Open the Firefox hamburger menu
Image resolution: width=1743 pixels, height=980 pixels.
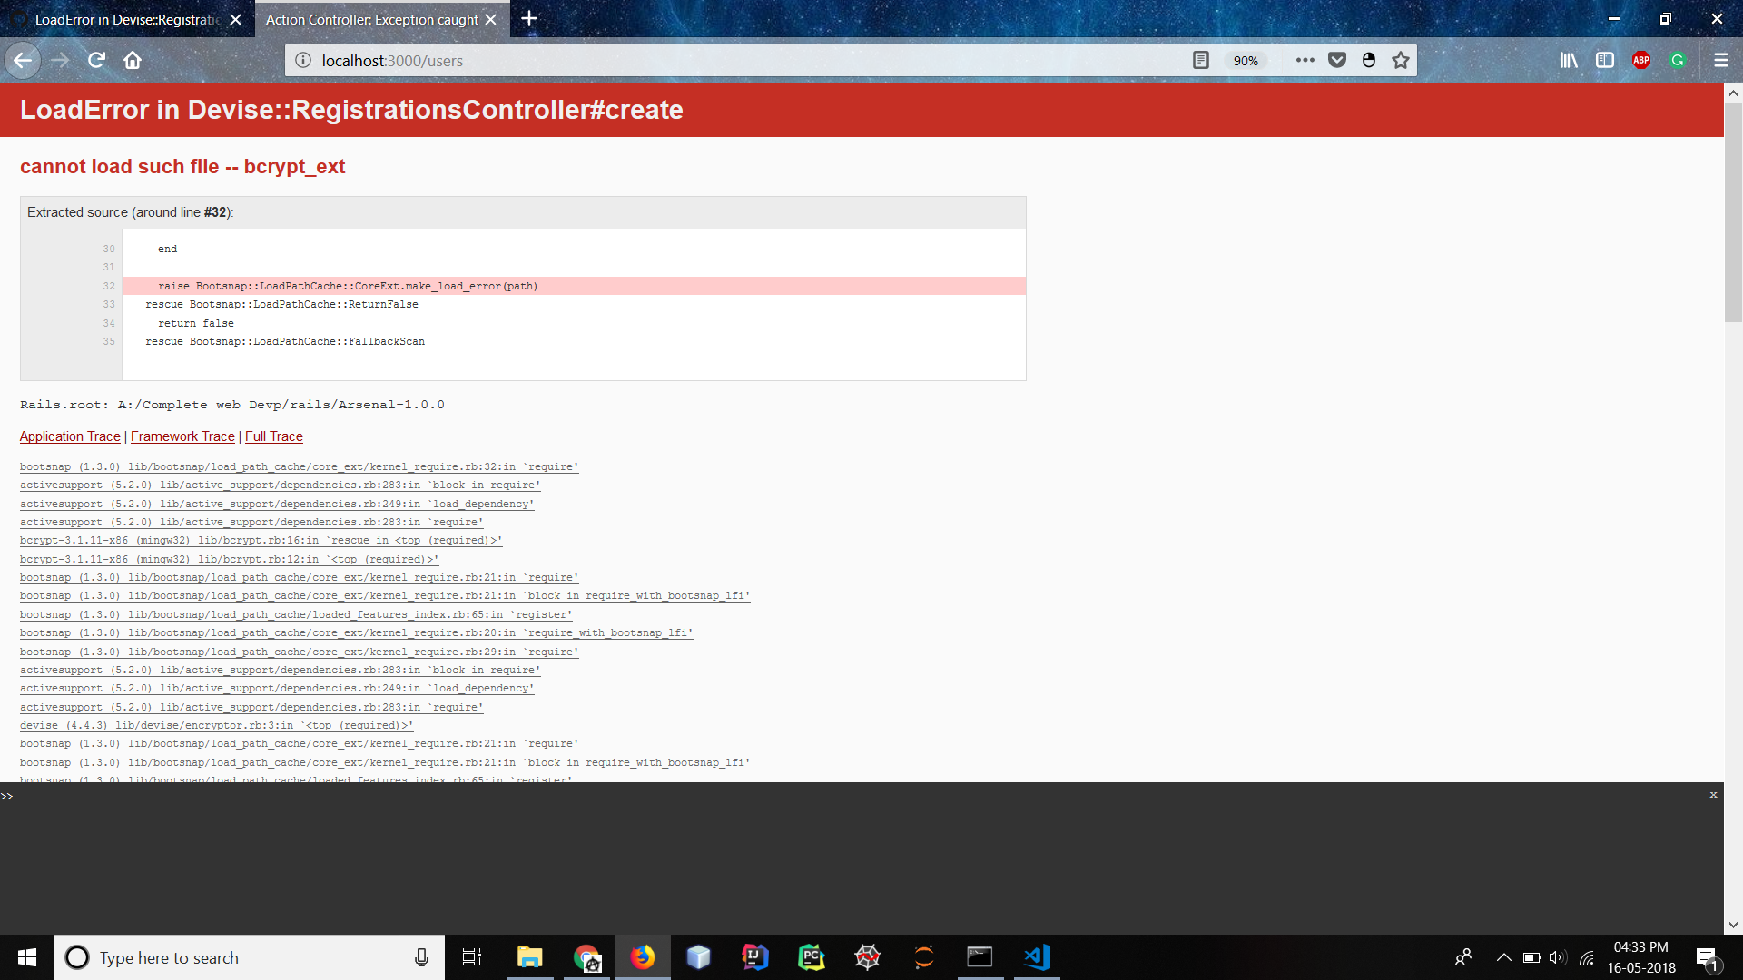pos(1720,60)
